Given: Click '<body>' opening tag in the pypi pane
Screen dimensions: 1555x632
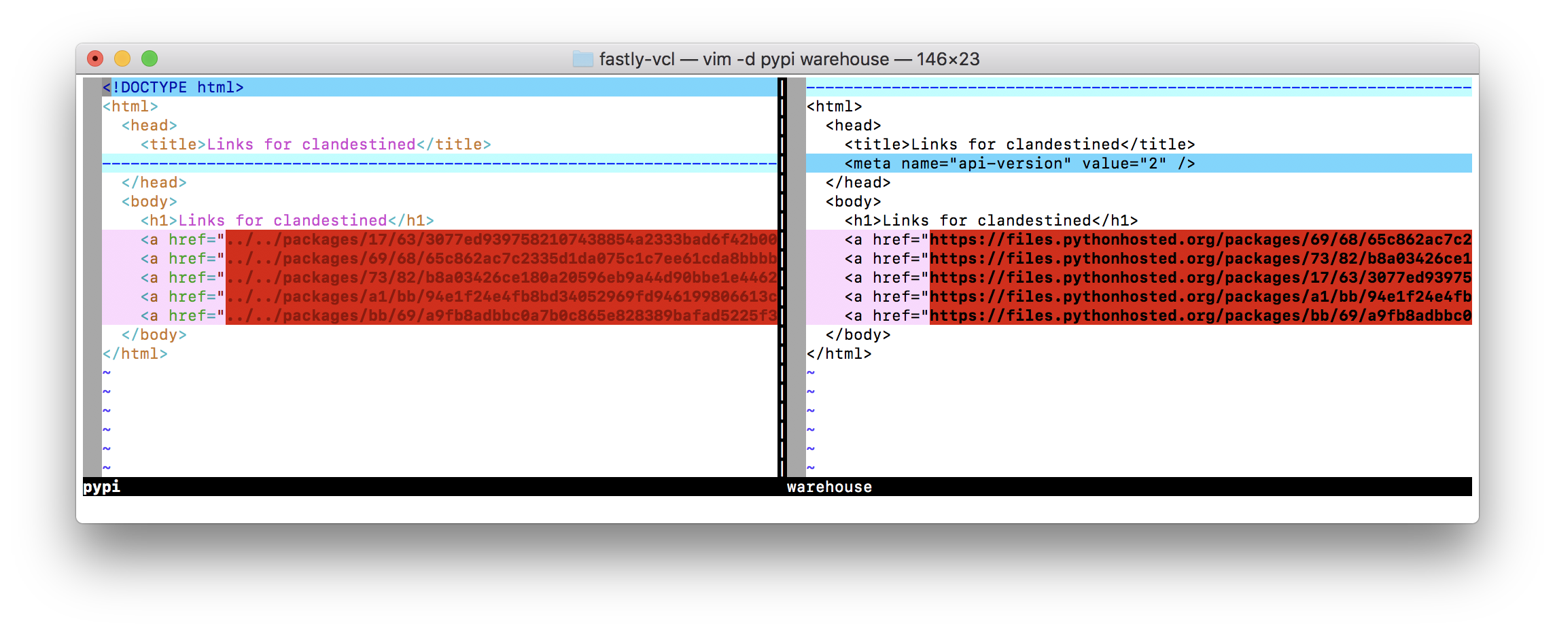Looking at the screenshot, I should click(150, 201).
